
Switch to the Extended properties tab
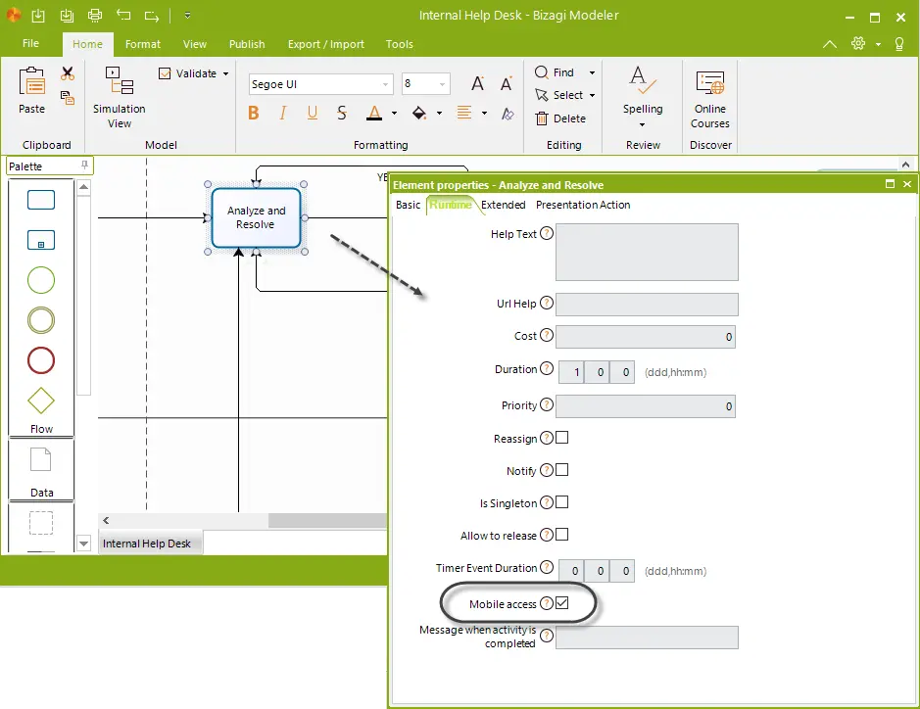pyautogui.click(x=503, y=205)
